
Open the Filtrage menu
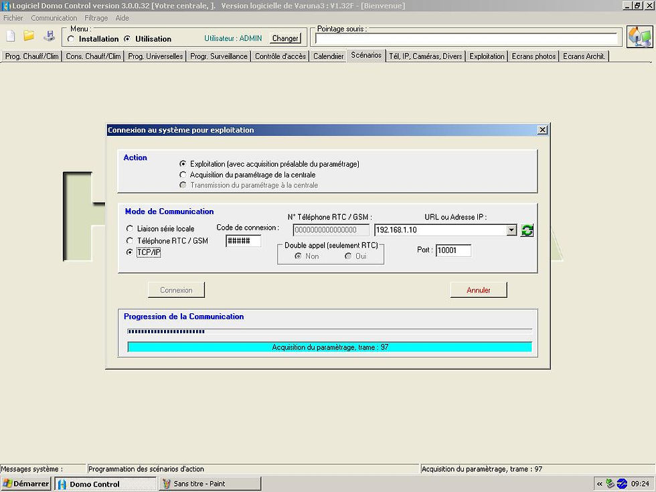[x=96, y=18]
